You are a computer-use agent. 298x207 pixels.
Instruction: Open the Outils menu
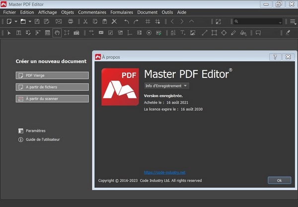click(x=167, y=12)
